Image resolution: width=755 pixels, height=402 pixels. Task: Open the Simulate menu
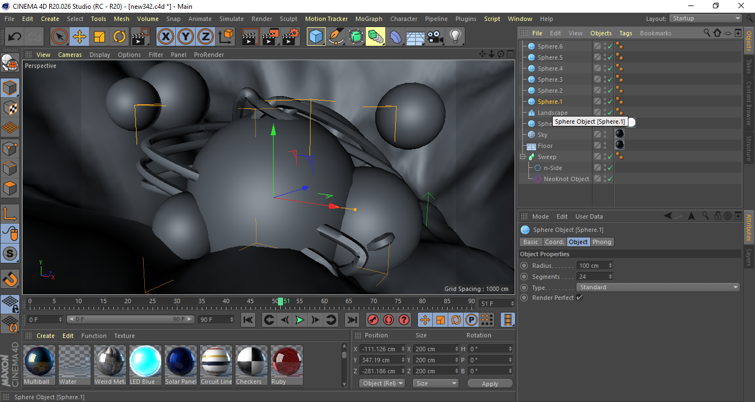coord(231,19)
